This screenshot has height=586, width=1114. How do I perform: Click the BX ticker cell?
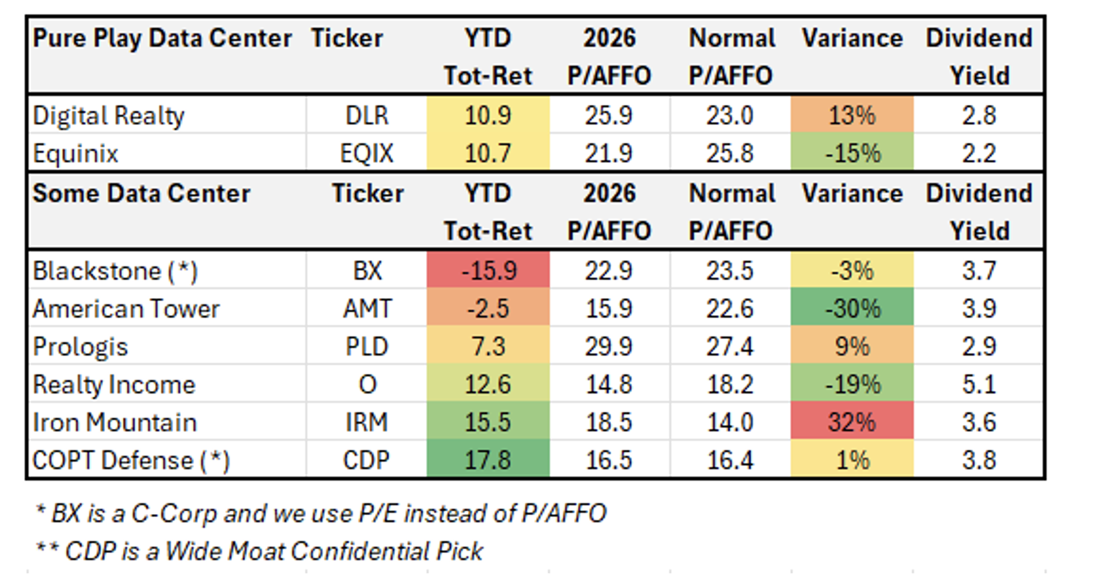pyautogui.click(x=367, y=271)
